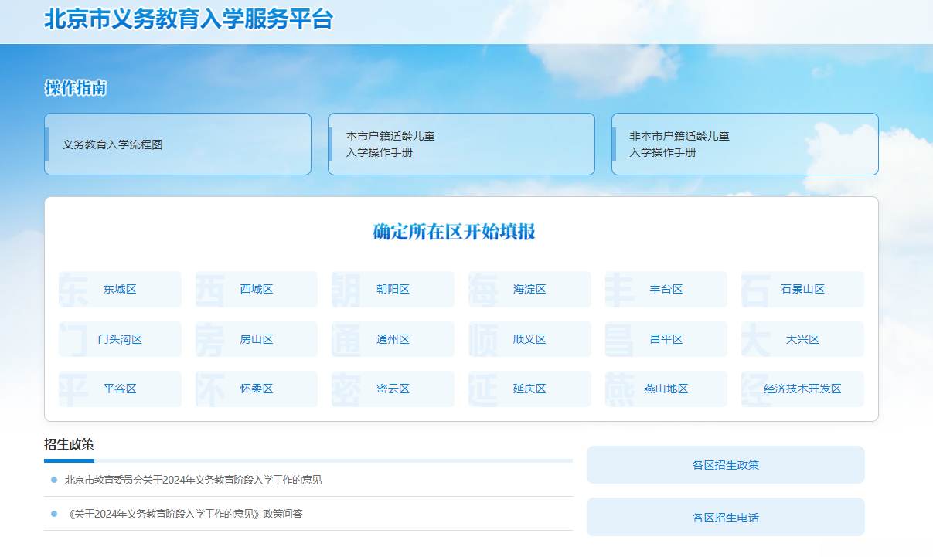Choose 延庆区 district
The height and width of the screenshot is (557, 933).
pyautogui.click(x=529, y=389)
